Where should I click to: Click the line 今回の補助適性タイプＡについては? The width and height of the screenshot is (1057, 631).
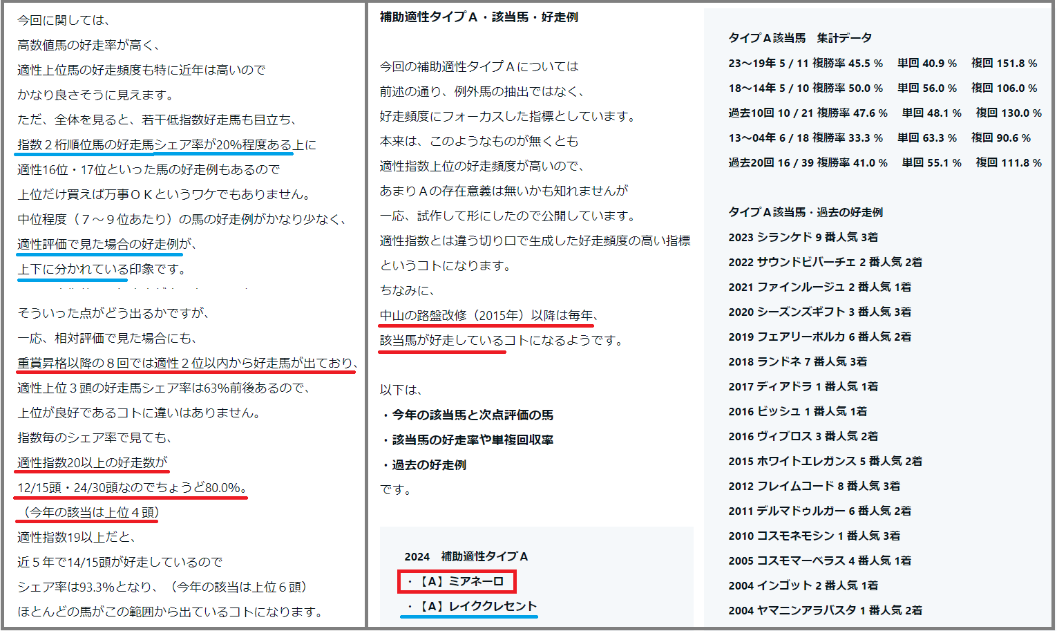pos(479,66)
